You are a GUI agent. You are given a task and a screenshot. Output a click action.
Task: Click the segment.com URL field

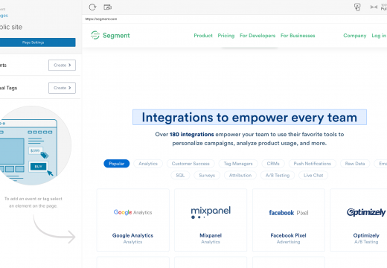[101, 19]
